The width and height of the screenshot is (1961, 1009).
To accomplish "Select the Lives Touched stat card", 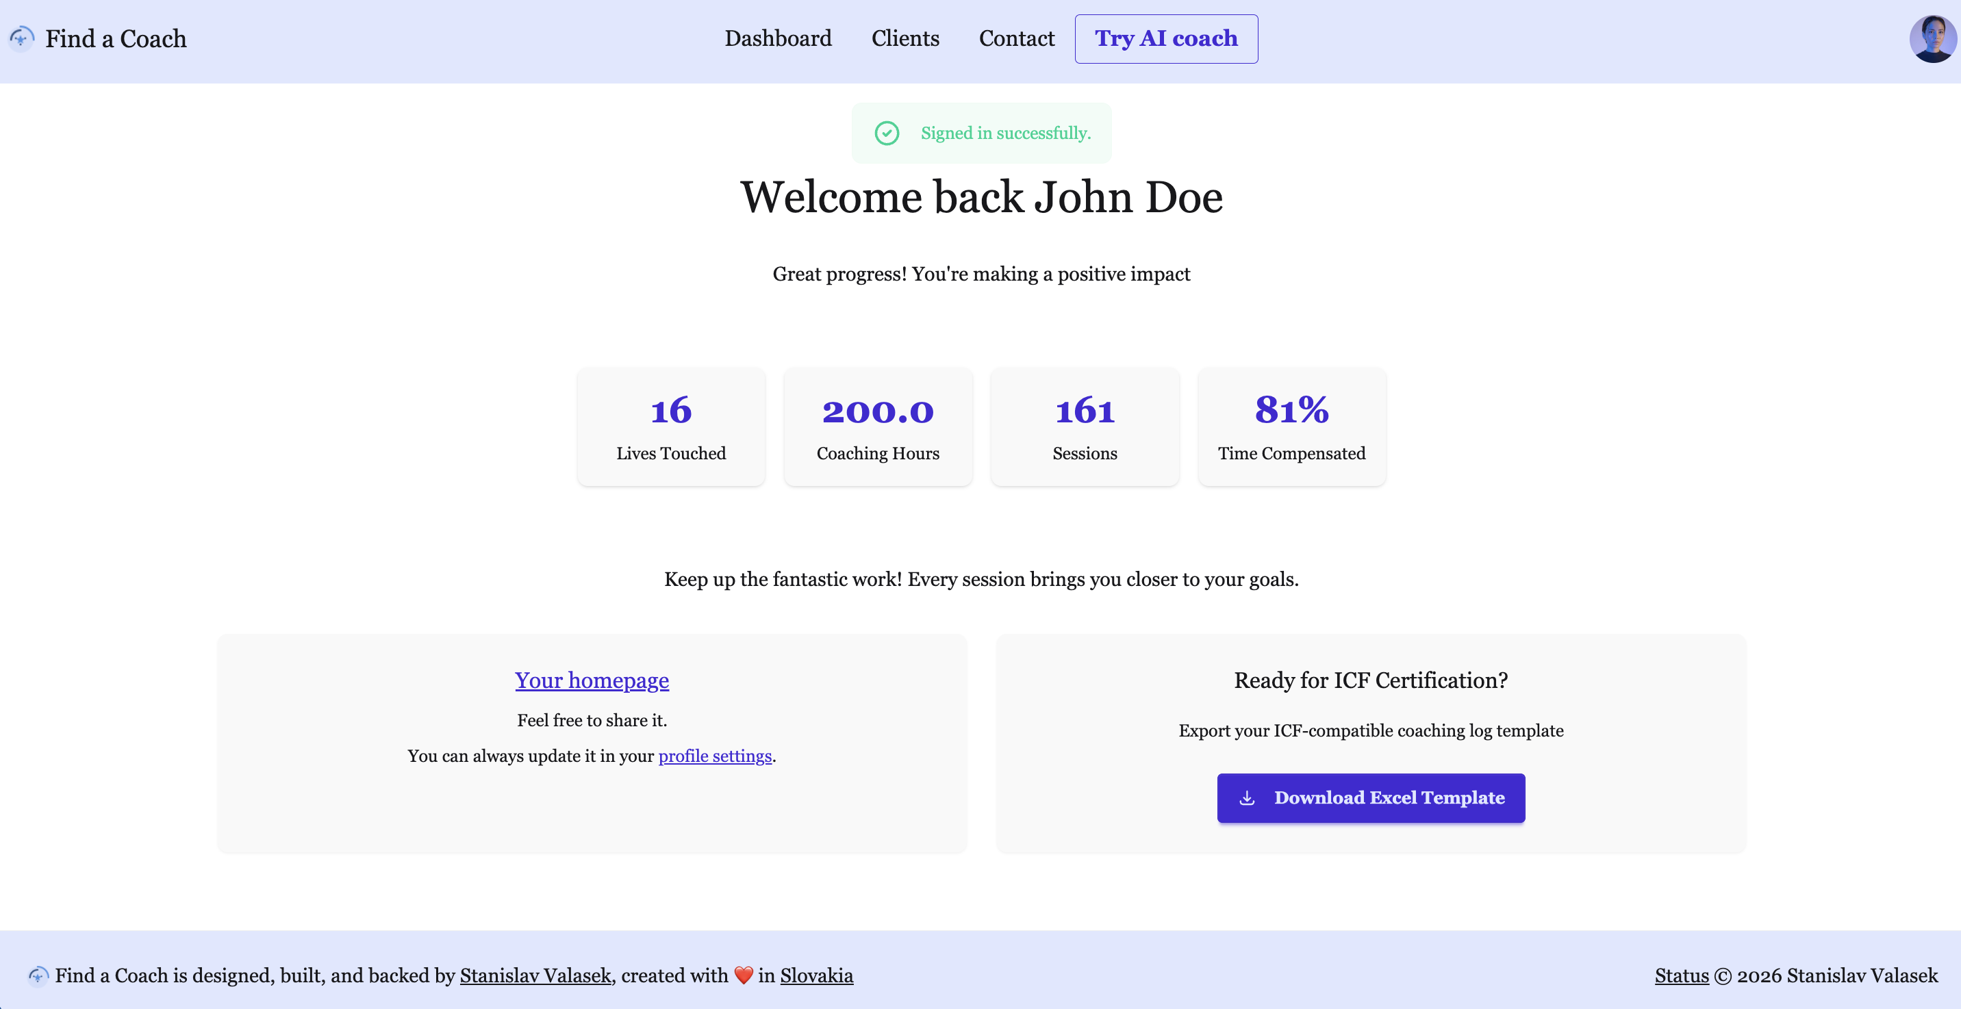I will [670, 427].
